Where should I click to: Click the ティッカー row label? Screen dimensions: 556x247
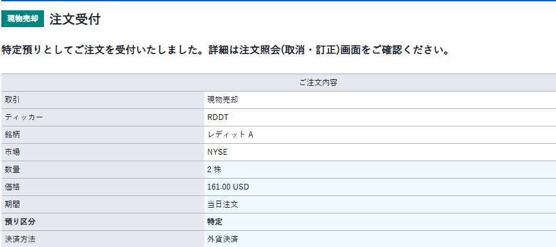pos(24,117)
